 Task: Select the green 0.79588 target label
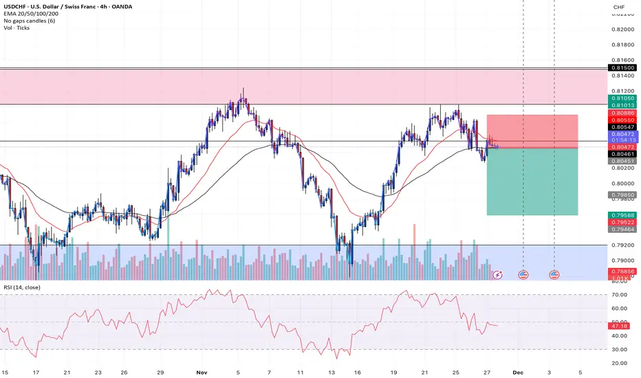coord(622,215)
